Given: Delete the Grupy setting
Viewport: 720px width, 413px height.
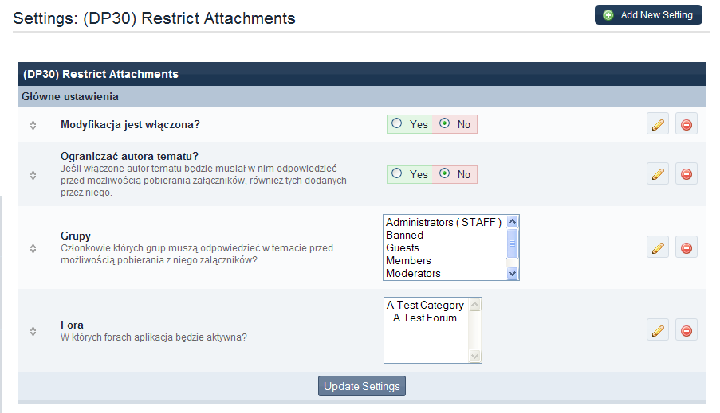Looking at the screenshot, I should click(x=686, y=248).
